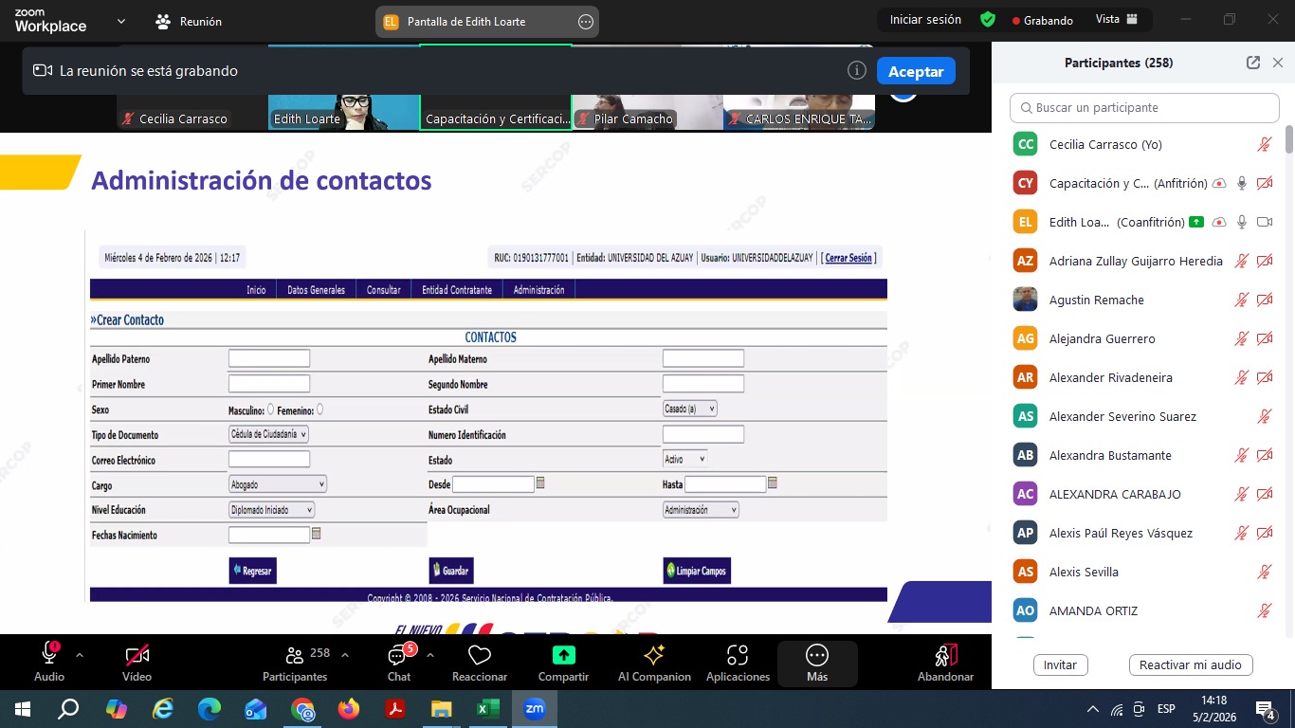1295x728 pixels.
Task: Turn on the Vídeo camera toggle
Action: pos(137,655)
